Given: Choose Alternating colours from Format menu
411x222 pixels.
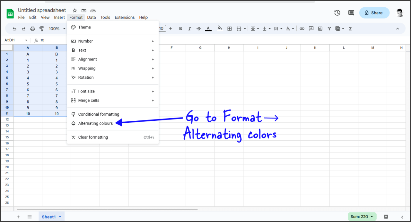Looking at the screenshot, I should 95,123.
